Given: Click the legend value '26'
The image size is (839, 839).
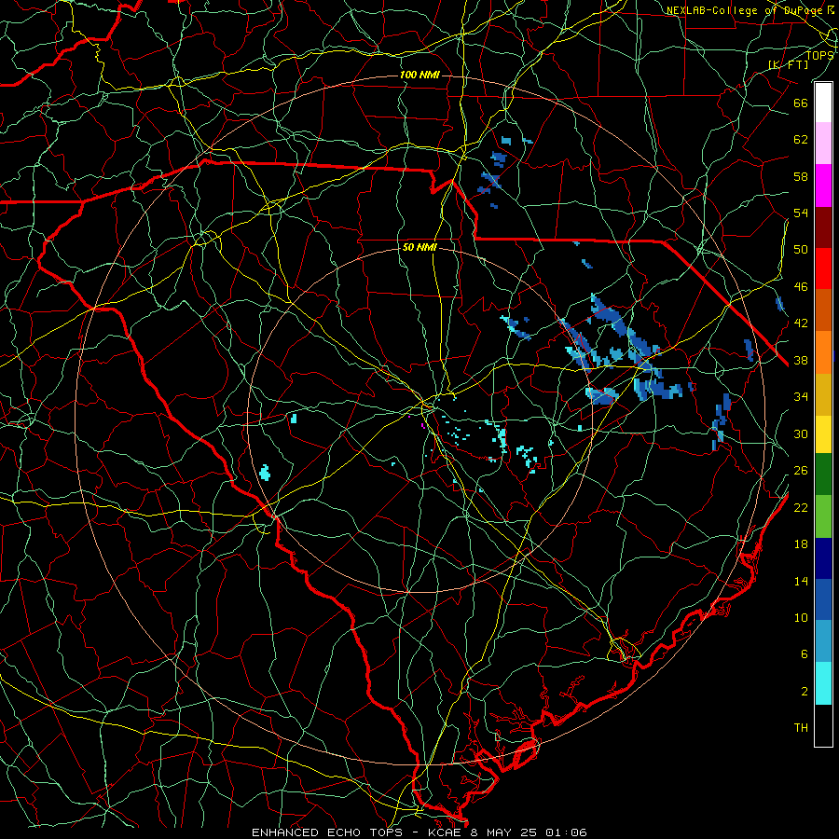Looking at the screenshot, I should pyautogui.click(x=801, y=471).
